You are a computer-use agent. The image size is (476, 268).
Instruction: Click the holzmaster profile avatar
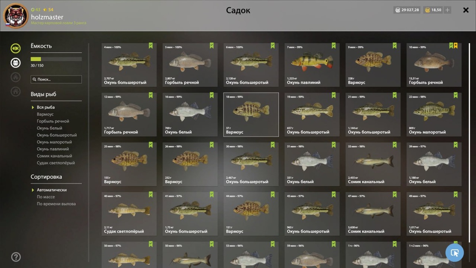pos(16,16)
